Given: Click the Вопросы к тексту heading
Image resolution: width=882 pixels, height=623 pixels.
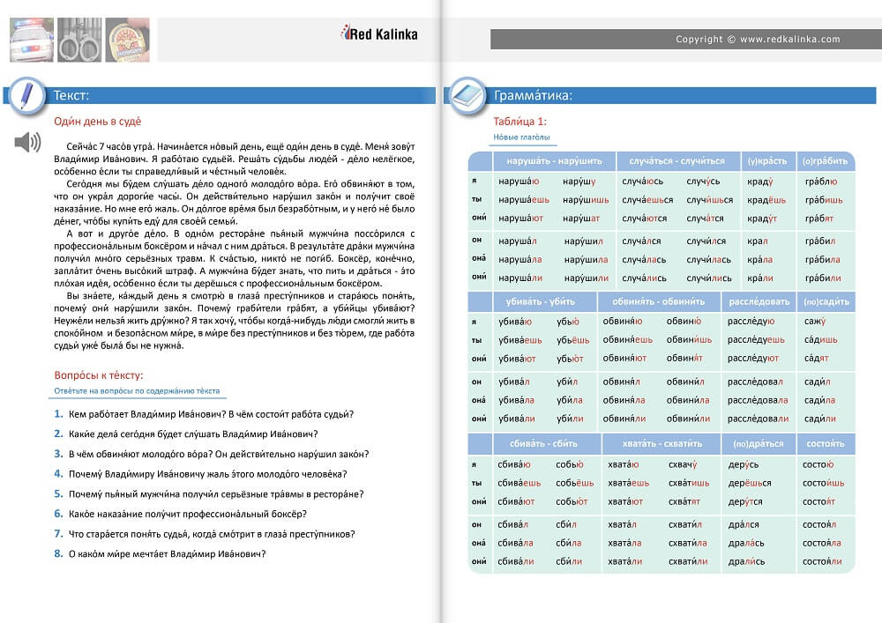Looking at the screenshot, I should pyautogui.click(x=99, y=375).
